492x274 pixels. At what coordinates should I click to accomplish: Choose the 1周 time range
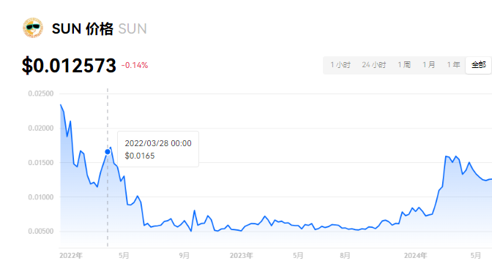click(x=404, y=65)
